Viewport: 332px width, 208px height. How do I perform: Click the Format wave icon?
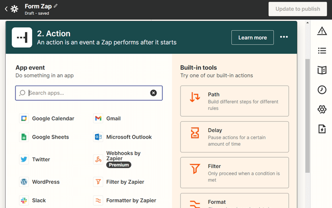(195, 204)
